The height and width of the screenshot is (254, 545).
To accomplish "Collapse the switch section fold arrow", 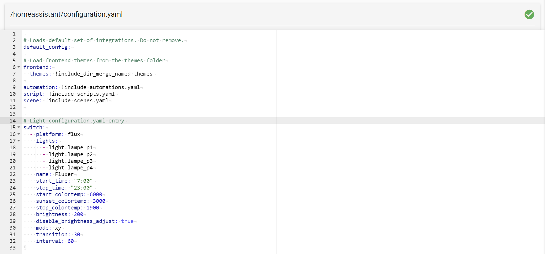I will click(19, 128).
